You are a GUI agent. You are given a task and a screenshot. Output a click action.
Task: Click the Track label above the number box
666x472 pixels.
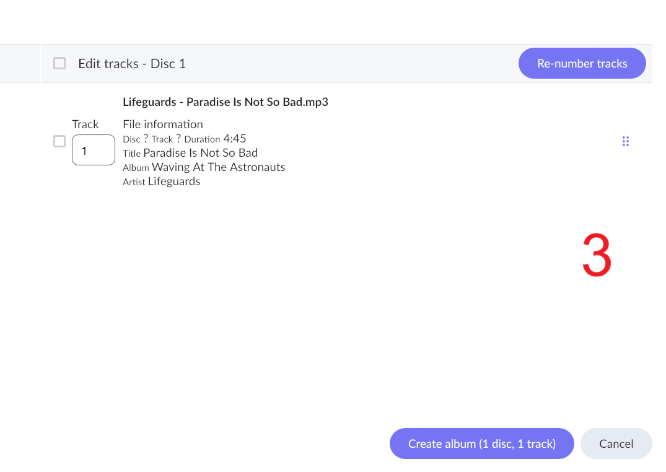tap(85, 124)
